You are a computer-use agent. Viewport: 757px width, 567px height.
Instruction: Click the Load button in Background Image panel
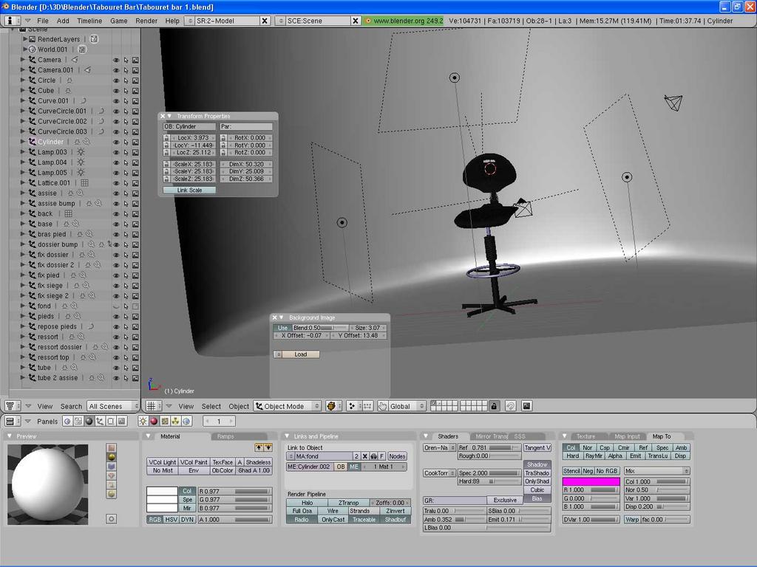300,354
